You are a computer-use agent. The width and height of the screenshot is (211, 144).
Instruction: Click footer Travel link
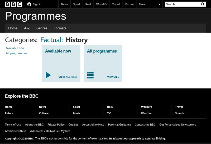(x=179, y=107)
